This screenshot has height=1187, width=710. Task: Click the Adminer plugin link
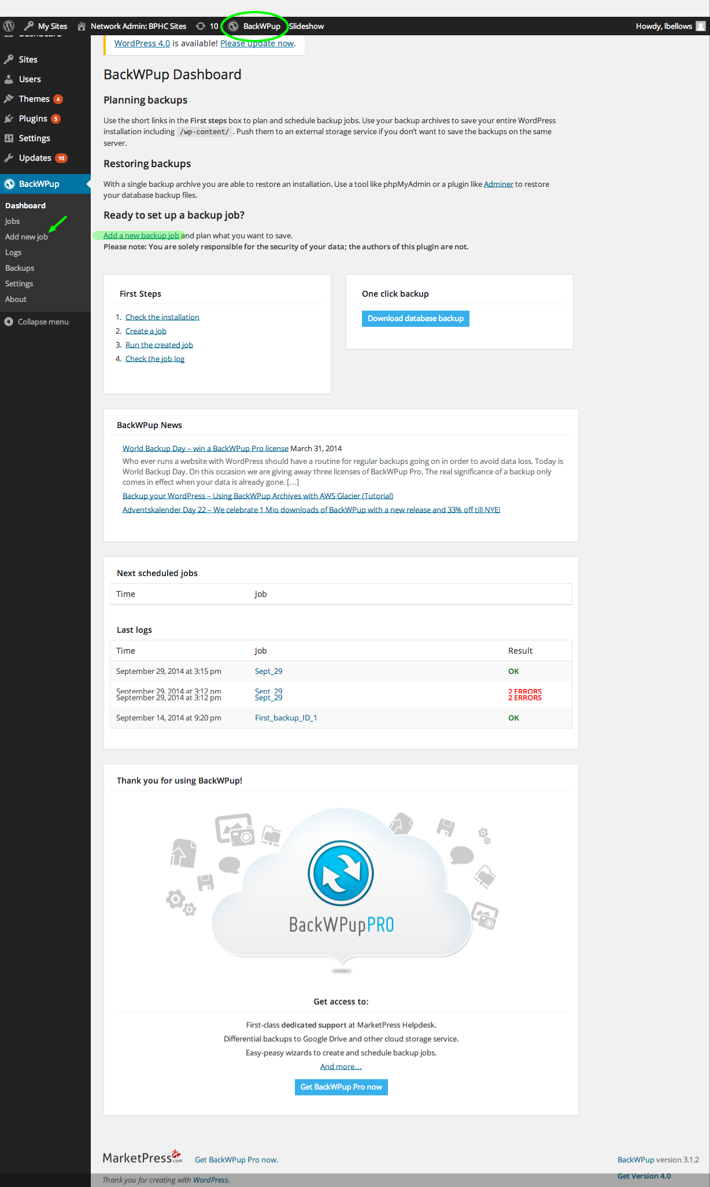tap(498, 184)
